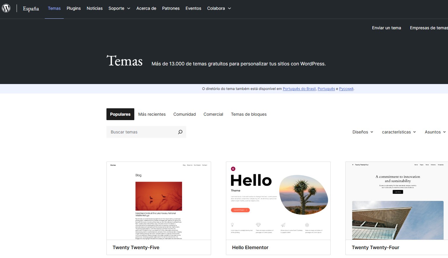Open the Diseños filter dropdown
448x258 pixels.
tap(362, 132)
